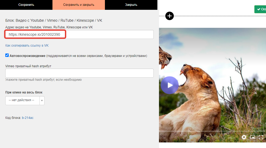
Task: Open the "нет действия" dropdown
Action: pyautogui.click(x=22, y=100)
